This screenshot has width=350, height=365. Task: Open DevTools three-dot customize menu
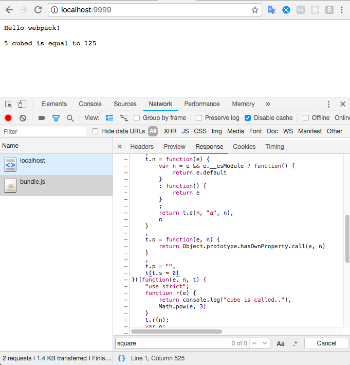329,104
